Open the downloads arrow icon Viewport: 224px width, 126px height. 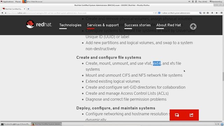[212, 13]
